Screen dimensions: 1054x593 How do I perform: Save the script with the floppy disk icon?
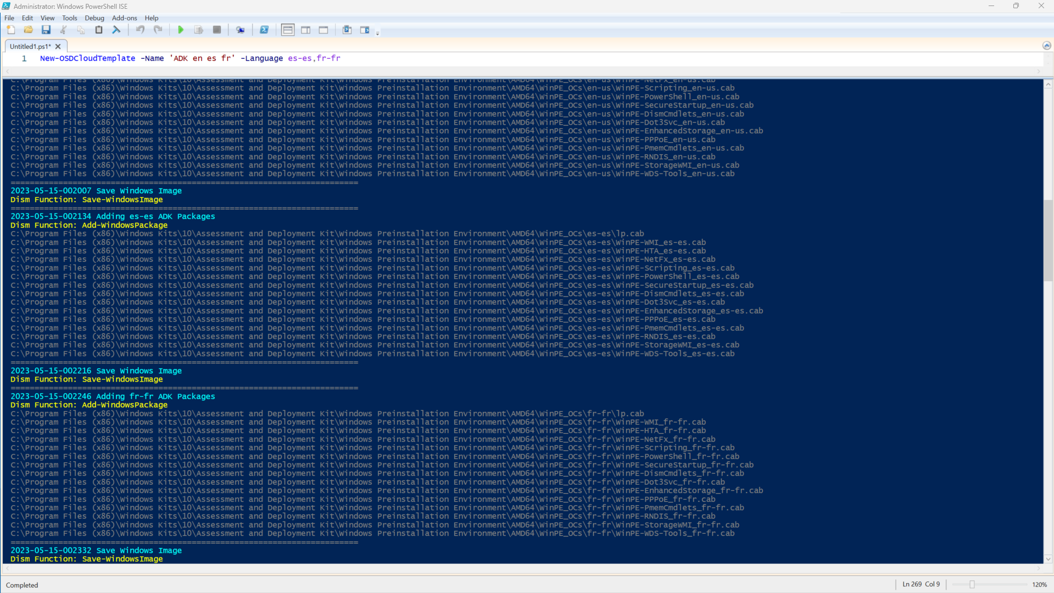[x=46, y=30]
